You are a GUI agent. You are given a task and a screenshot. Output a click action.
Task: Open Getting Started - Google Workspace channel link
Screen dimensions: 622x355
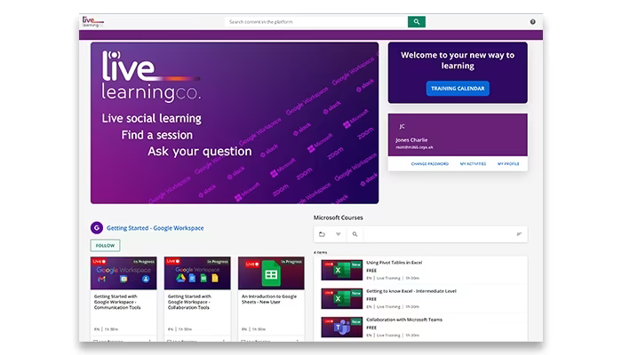click(x=155, y=228)
